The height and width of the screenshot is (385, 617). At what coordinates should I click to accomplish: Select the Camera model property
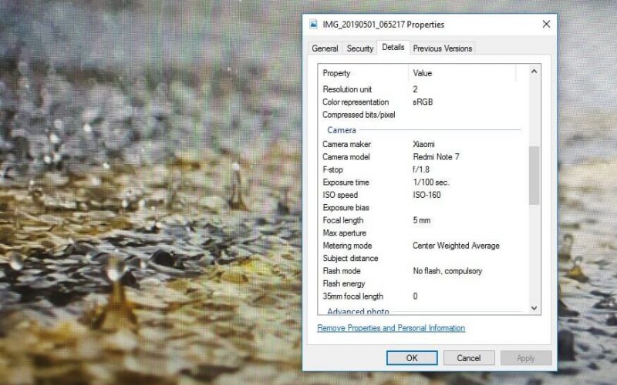(x=346, y=157)
